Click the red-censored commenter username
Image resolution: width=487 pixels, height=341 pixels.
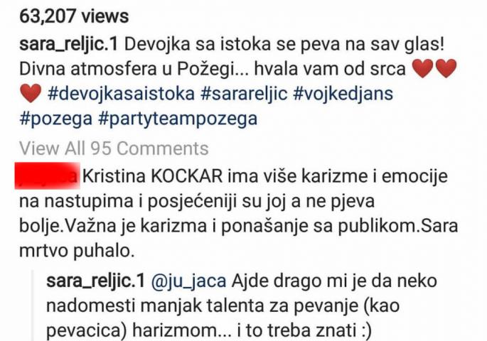coord(48,175)
